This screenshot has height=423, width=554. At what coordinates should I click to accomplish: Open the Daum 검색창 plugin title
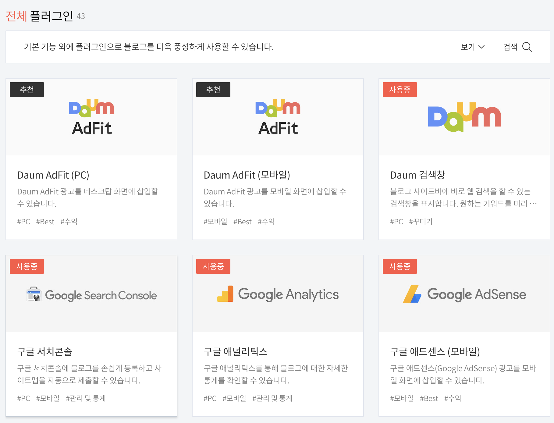point(417,175)
